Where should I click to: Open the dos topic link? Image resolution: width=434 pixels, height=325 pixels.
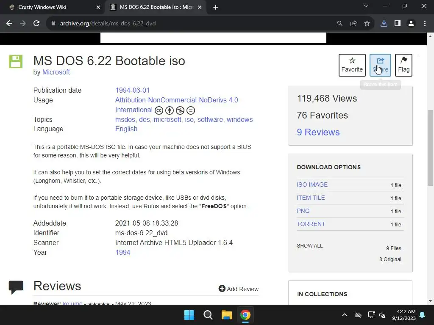[144, 120]
